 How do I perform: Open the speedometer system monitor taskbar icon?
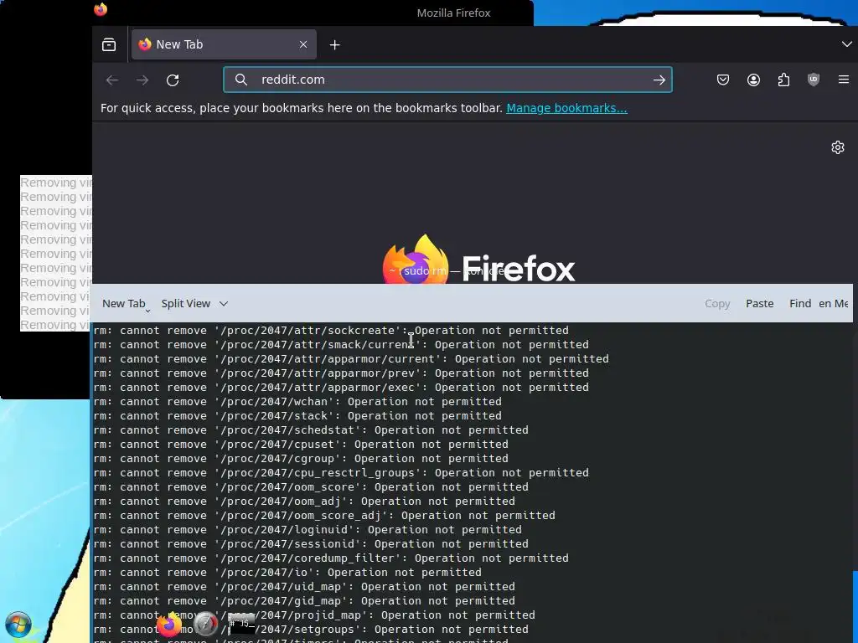pyautogui.click(x=206, y=625)
